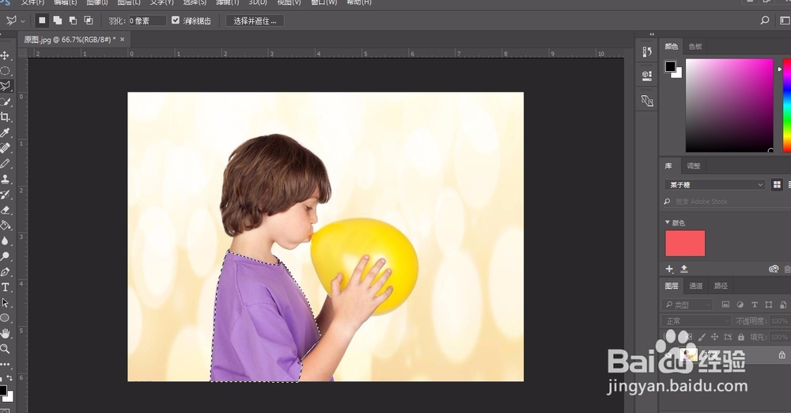Select the Horizontal Type tool
This screenshot has width=791, height=413.
point(5,287)
